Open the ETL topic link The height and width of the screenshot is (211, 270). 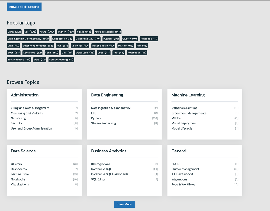[x=94, y=113]
